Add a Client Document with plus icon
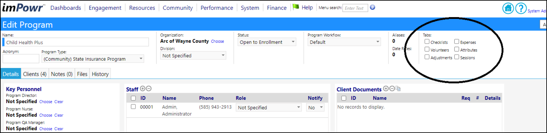The image size is (547, 133). point(386,89)
